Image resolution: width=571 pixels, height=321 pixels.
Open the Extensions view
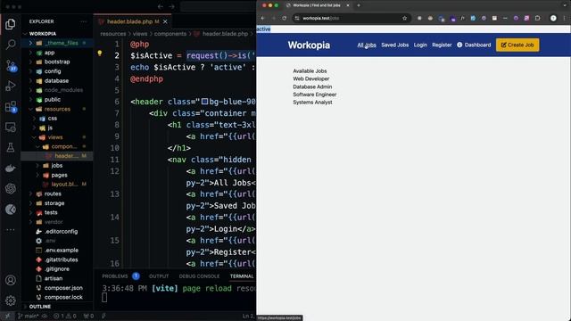coord(11,107)
